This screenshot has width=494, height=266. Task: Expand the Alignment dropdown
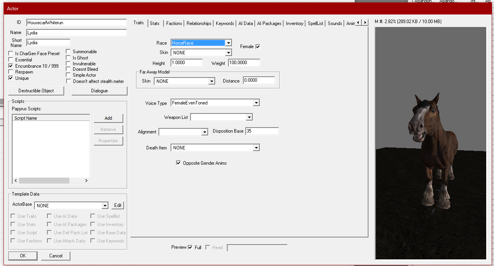tap(204, 132)
